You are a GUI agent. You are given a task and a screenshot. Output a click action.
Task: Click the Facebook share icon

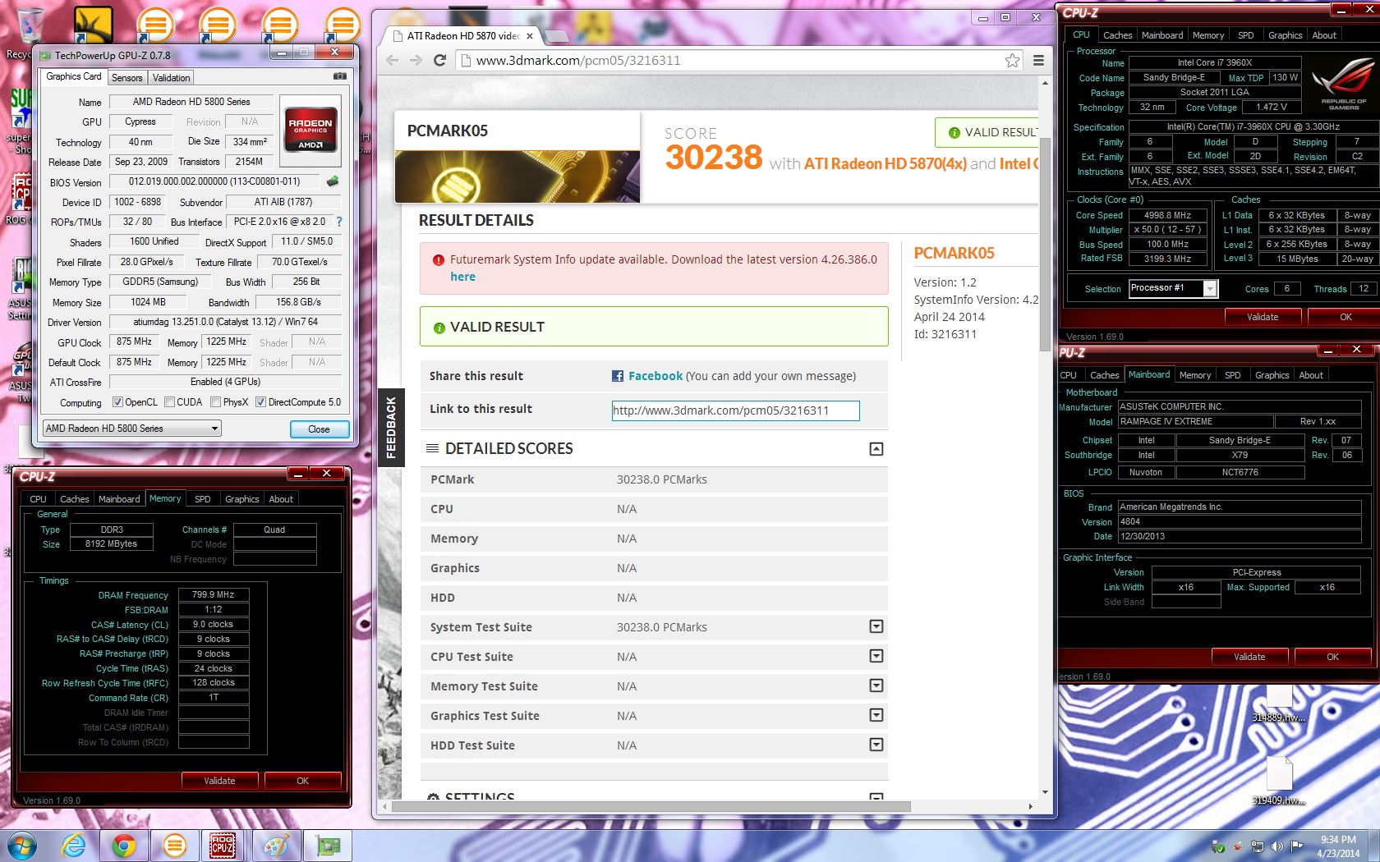point(618,376)
